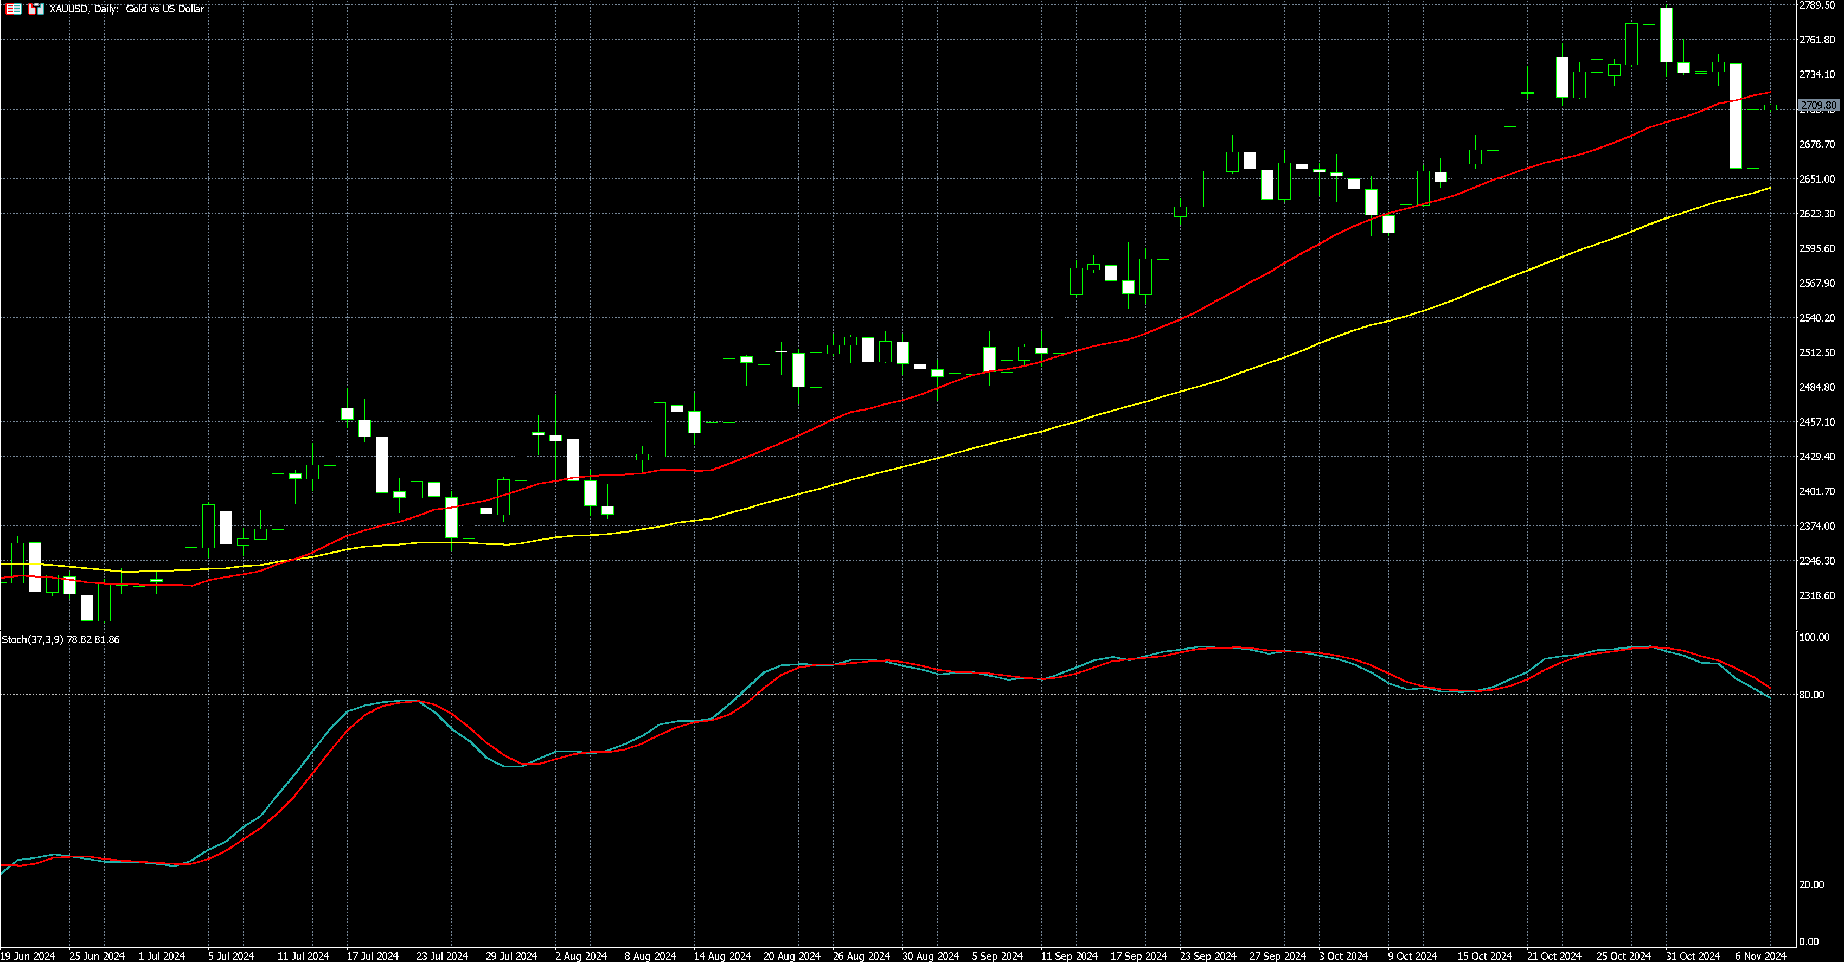
Task: Click the 19 Jun 2024 date label
Action: tap(28, 955)
